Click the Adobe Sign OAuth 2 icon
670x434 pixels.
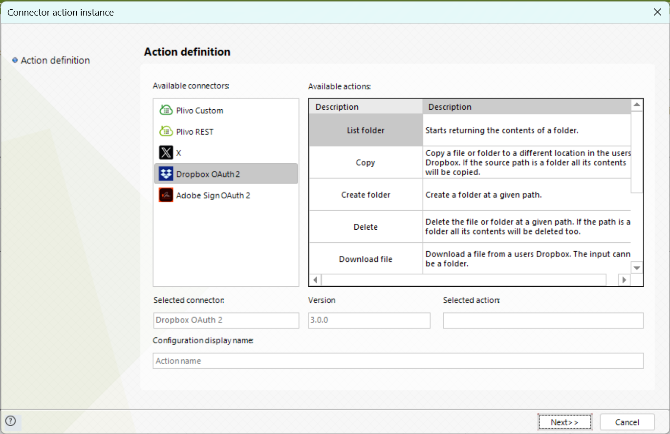pos(166,195)
